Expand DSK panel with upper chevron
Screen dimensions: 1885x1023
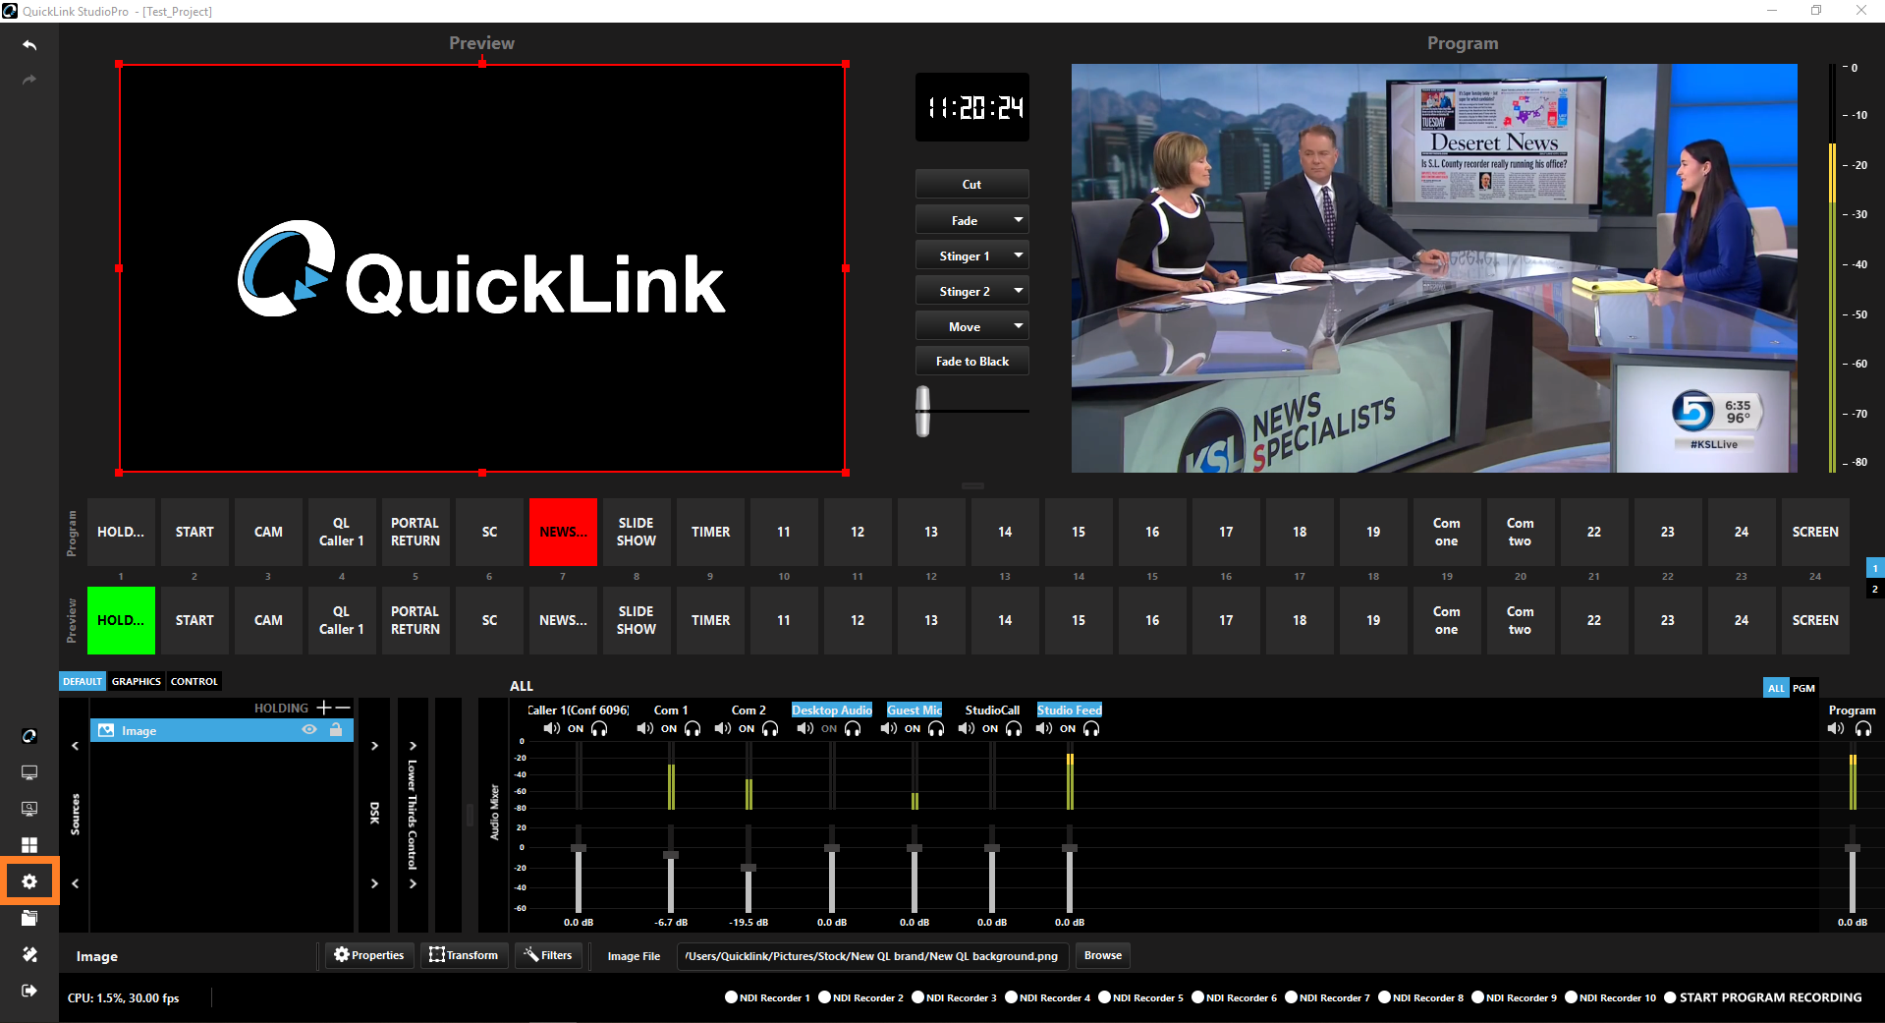click(374, 746)
